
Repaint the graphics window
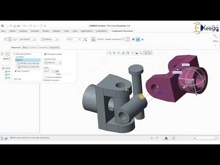click(123, 53)
